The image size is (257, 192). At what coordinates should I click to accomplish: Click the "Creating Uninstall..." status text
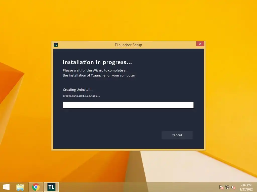click(x=78, y=90)
